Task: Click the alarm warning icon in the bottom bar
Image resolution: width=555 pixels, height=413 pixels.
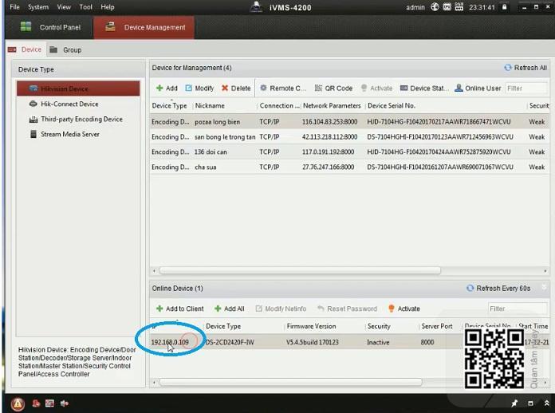Action: tap(18, 403)
